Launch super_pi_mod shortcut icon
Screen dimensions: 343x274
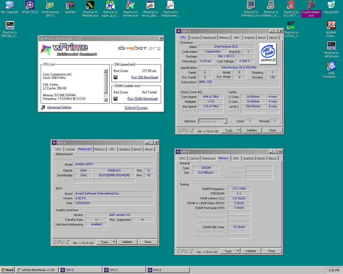pos(110,9)
